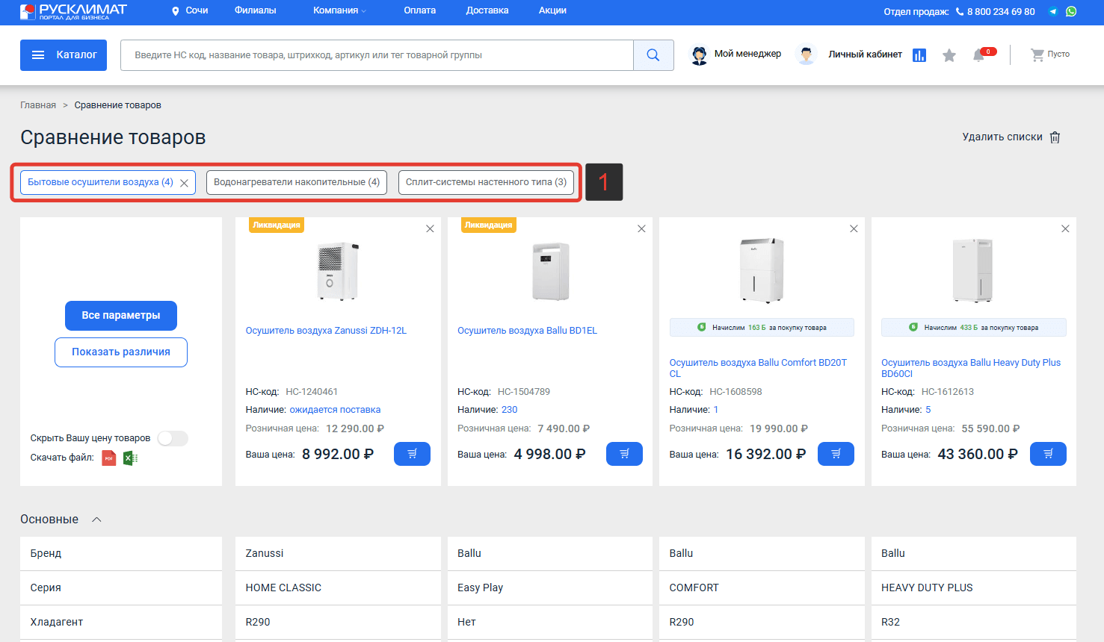
Task: Switch to Водонагреватели накопительные (4) tab
Action: click(297, 182)
